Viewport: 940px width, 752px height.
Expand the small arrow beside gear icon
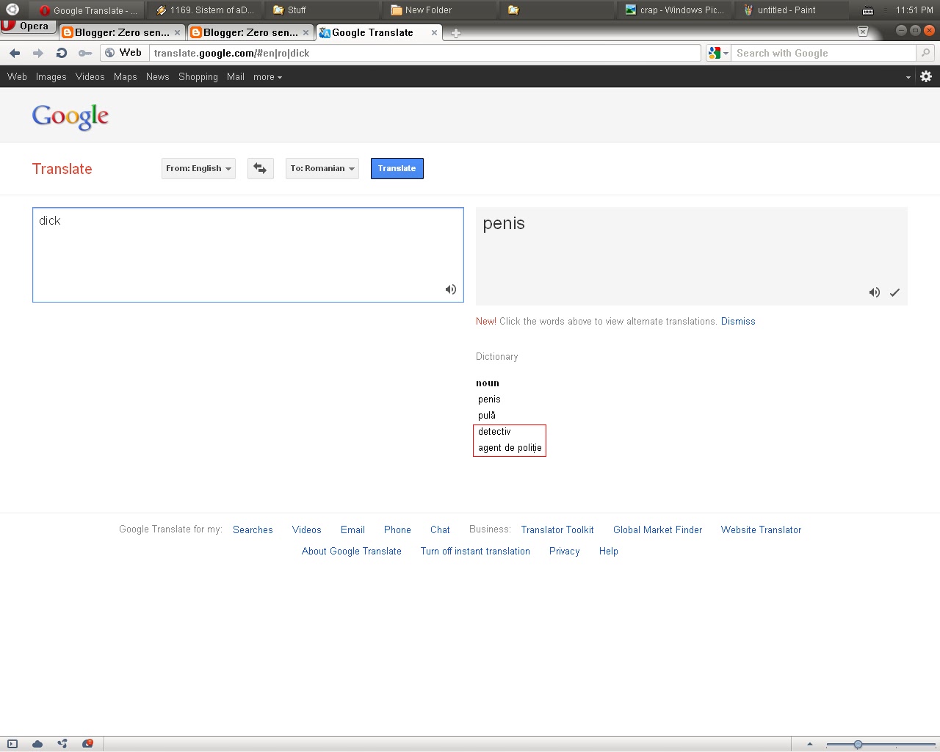pyautogui.click(x=908, y=77)
